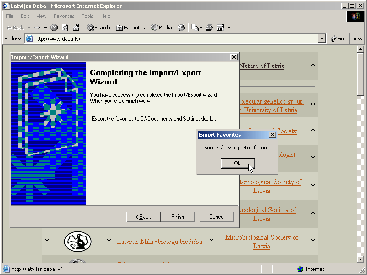Open University of Latvia genetics link
This screenshot has width=367, height=275.
tap(271, 106)
